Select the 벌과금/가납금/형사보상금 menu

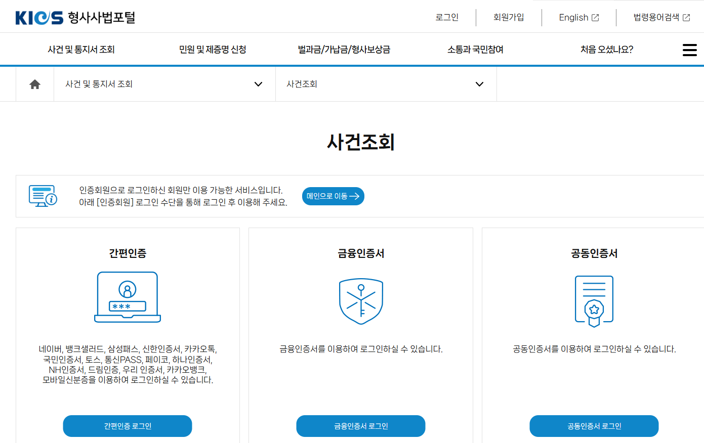[343, 49]
